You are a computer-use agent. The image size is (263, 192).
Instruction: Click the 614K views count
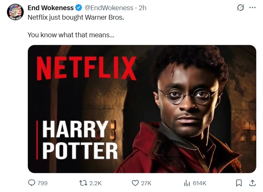(199, 183)
